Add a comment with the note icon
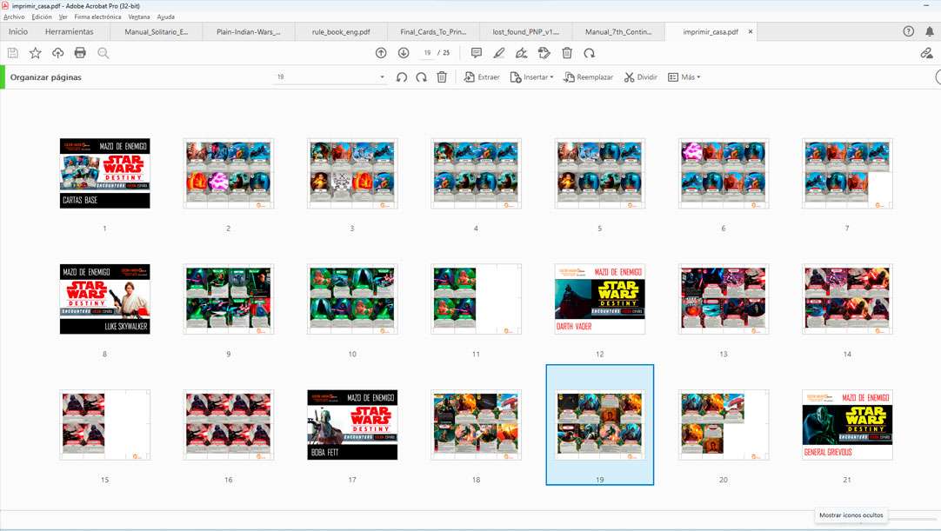The image size is (941, 531). click(x=476, y=53)
